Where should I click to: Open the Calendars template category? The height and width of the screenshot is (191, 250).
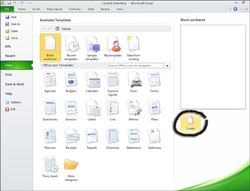click(x=92, y=82)
